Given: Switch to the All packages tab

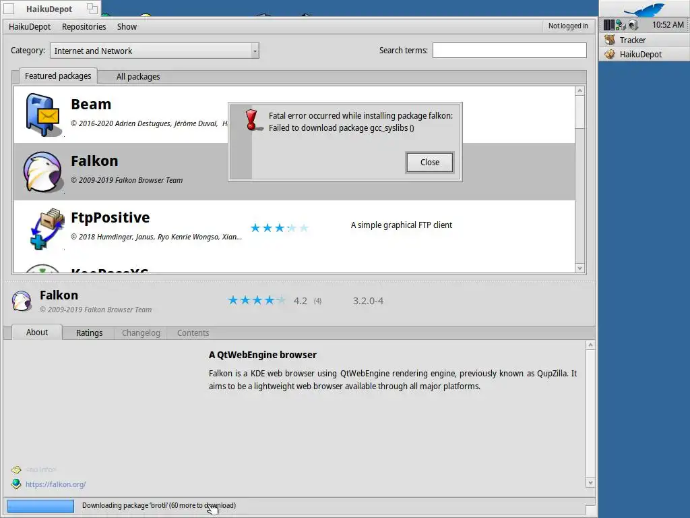Looking at the screenshot, I should 137,77.
